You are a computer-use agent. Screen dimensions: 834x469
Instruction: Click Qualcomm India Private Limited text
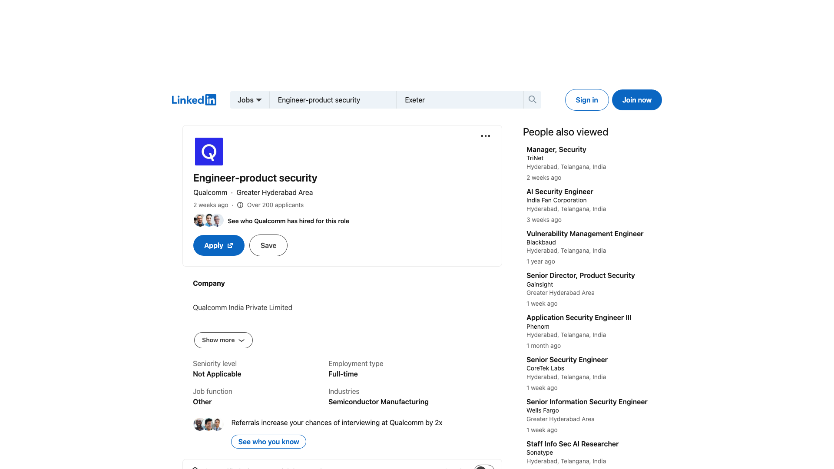tap(242, 307)
